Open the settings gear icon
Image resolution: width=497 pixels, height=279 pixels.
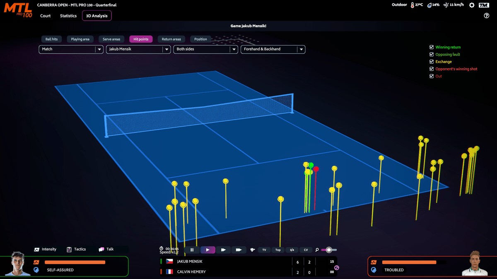pyautogui.click(x=472, y=5)
